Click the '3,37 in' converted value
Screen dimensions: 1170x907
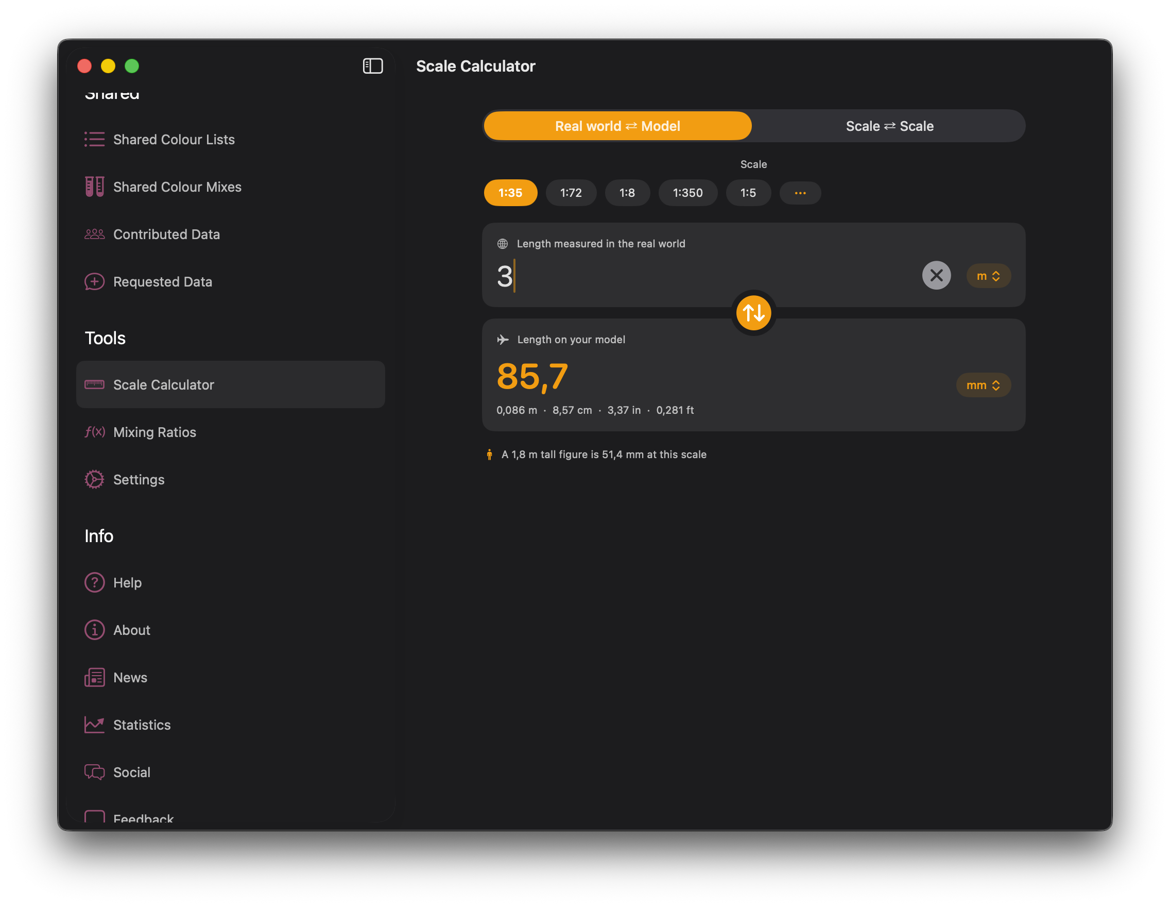[x=624, y=410]
